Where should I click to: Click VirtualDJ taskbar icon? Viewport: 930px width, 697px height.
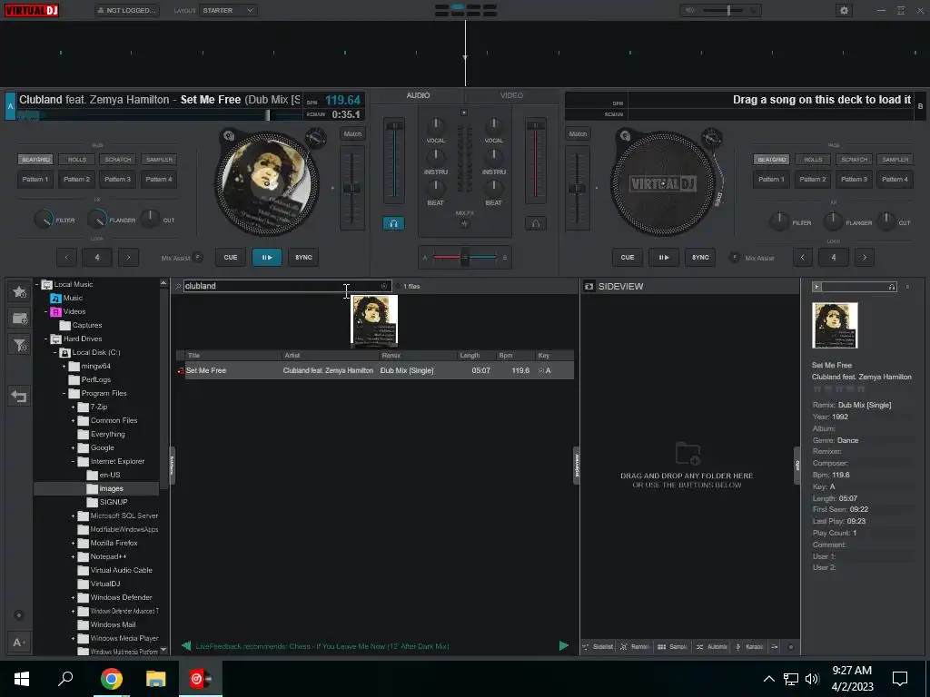click(201, 679)
